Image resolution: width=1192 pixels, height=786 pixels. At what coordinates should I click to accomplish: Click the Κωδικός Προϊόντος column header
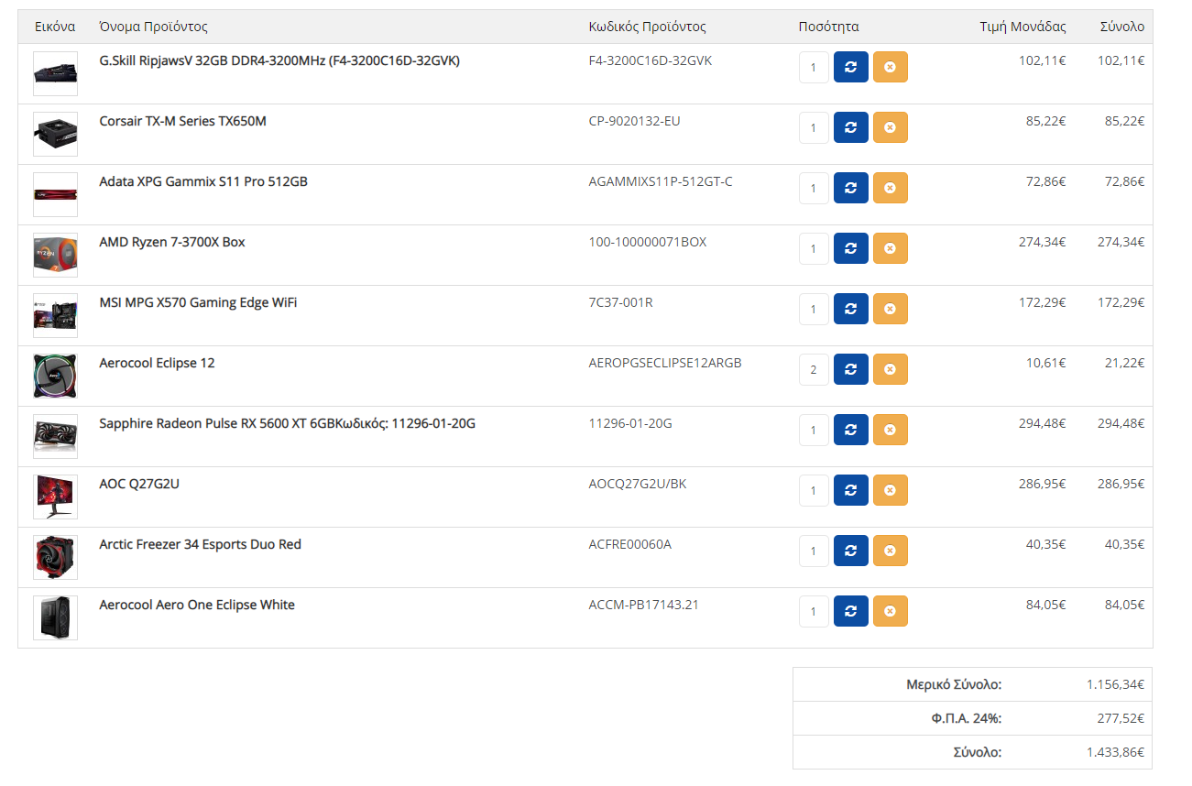tap(647, 27)
